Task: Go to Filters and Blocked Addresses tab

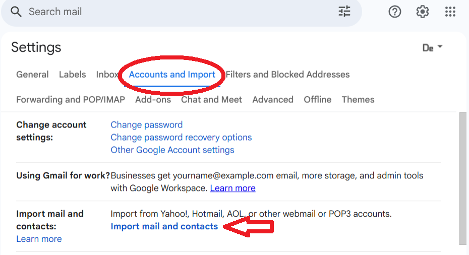Action: click(x=287, y=75)
